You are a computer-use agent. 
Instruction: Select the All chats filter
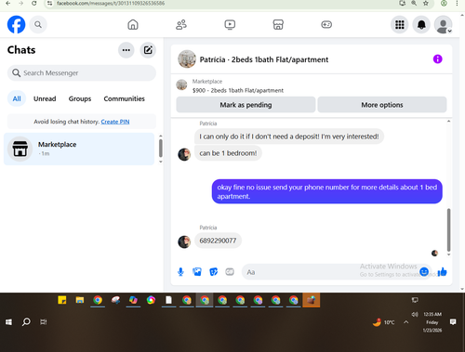(17, 98)
